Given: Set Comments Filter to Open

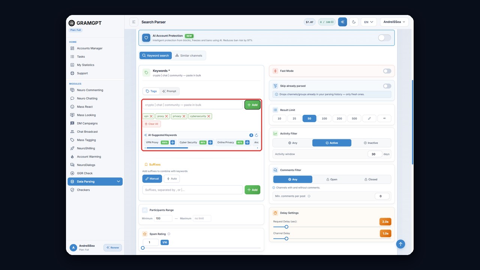Looking at the screenshot, I should 332,179.
